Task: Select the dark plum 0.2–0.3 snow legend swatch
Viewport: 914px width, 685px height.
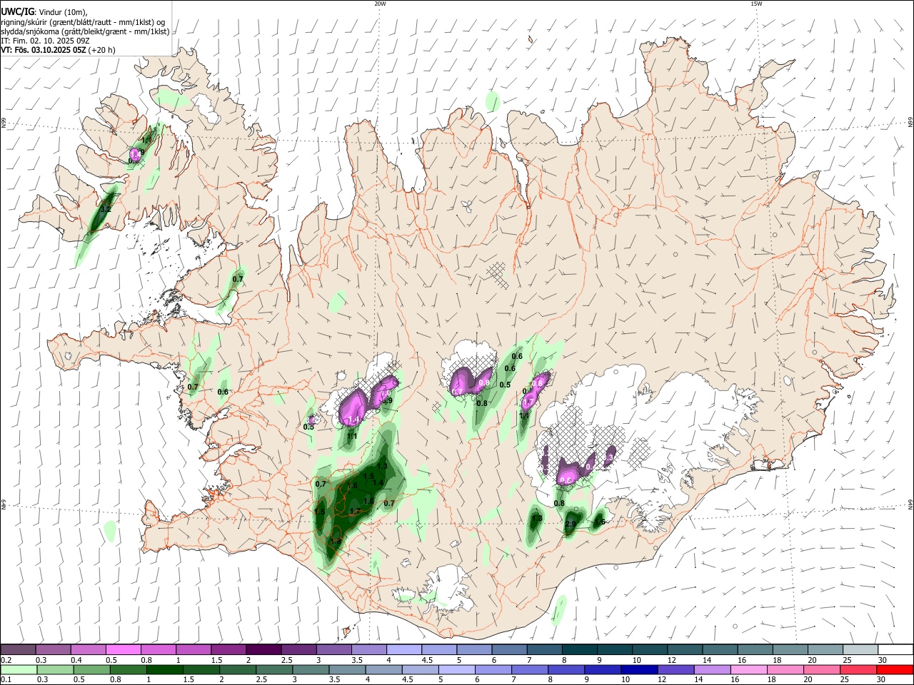Action: tap(19, 650)
